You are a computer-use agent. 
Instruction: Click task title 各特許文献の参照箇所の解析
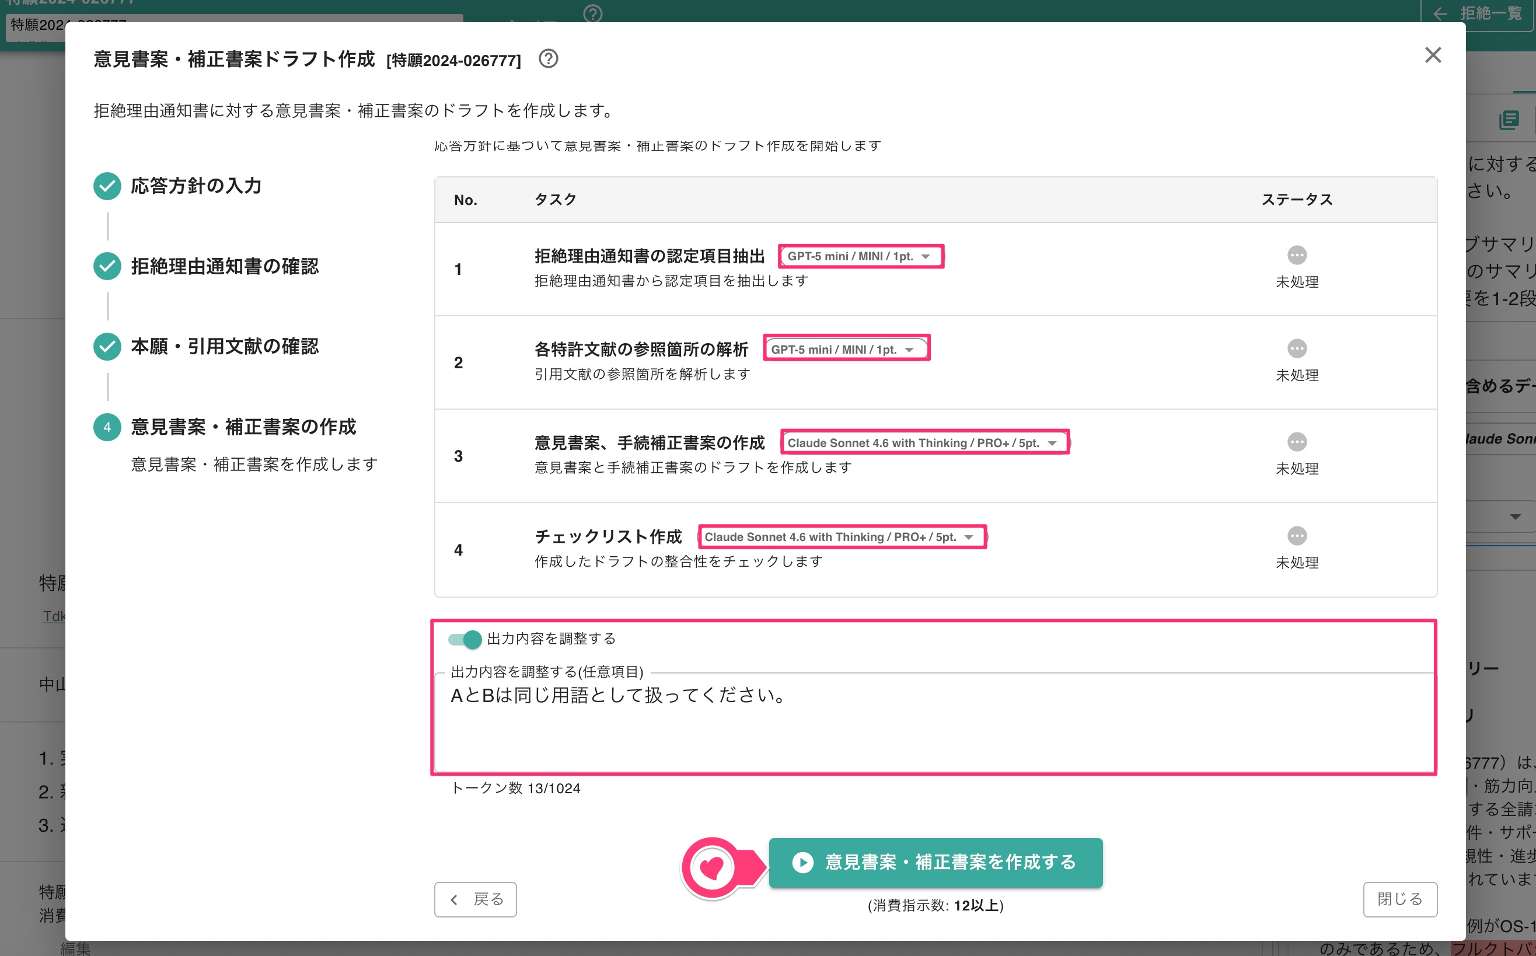click(x=641, y=349)
